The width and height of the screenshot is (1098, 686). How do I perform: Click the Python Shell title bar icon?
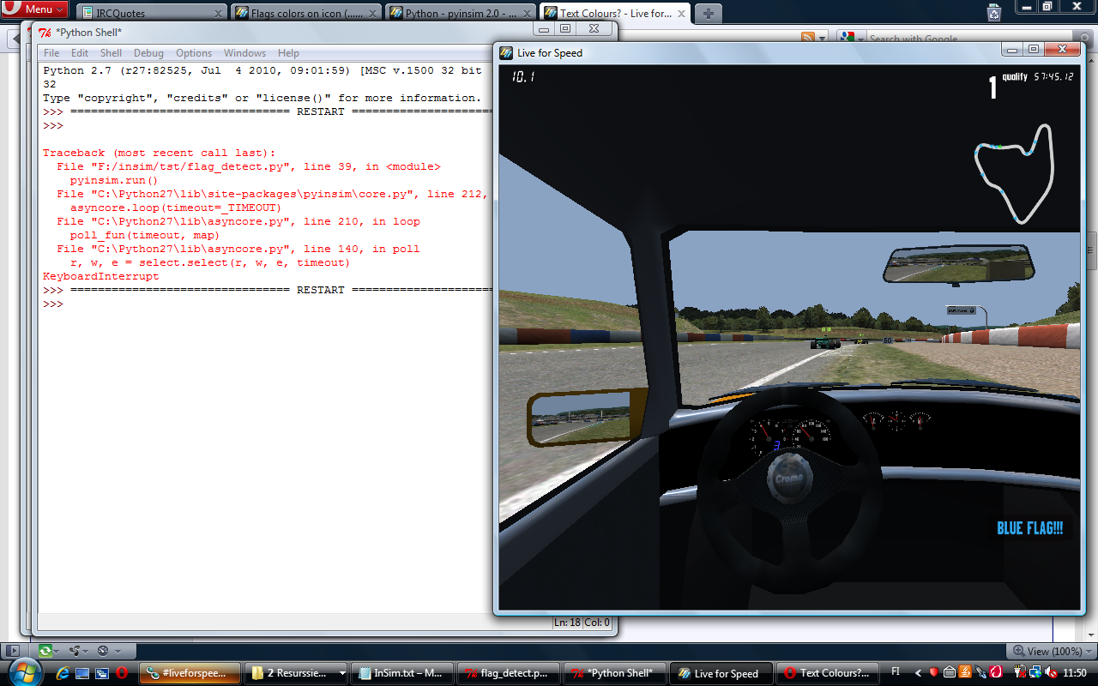[x=45, y=32]
